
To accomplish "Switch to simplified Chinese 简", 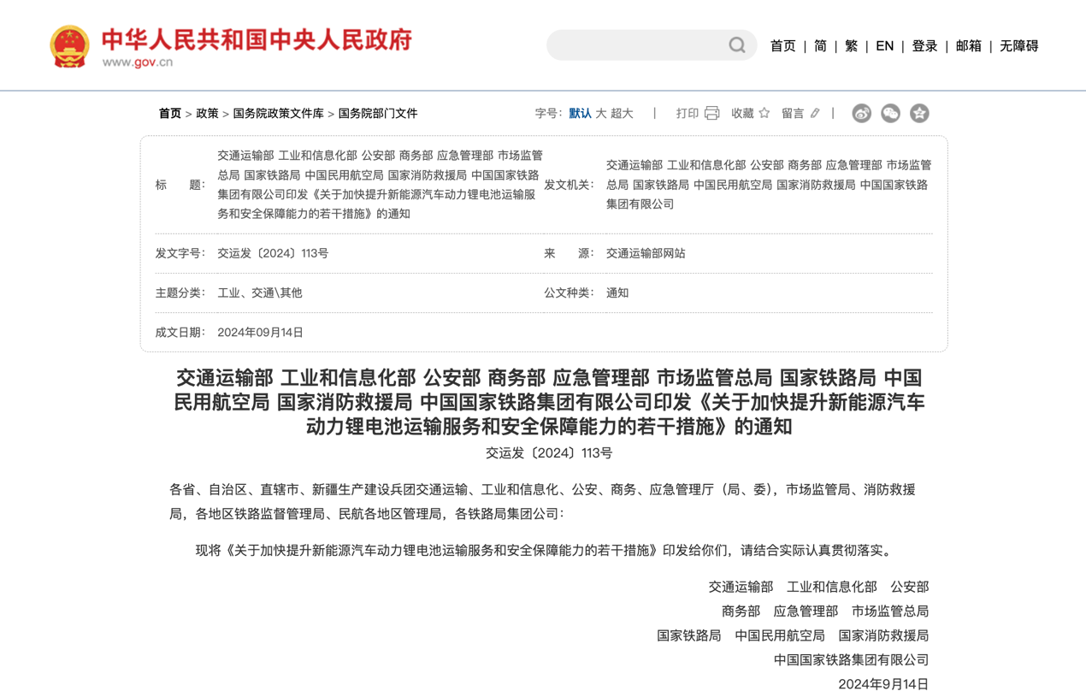I will coord(820,46).
